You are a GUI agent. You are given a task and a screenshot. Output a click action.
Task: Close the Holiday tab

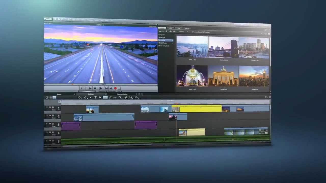pos(106,94)
